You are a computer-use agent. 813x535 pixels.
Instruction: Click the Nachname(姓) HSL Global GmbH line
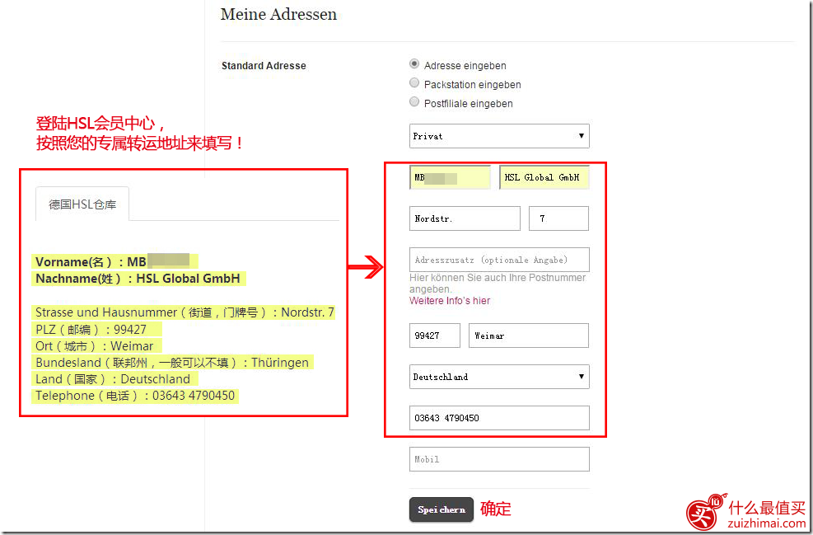[138, 279]
